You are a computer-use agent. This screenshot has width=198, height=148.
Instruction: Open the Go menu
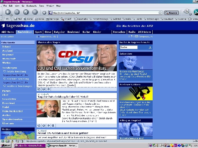click(23, 6)
